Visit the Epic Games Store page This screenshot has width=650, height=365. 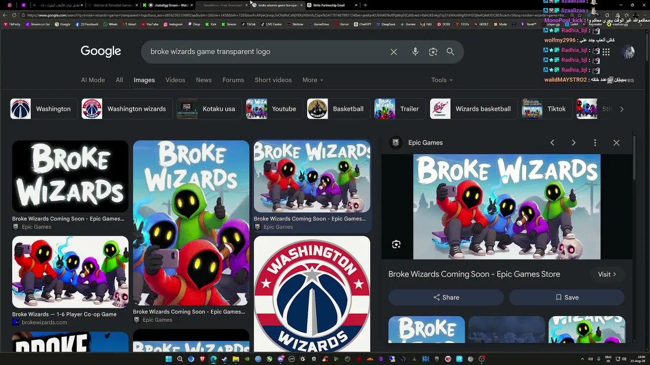607,274
